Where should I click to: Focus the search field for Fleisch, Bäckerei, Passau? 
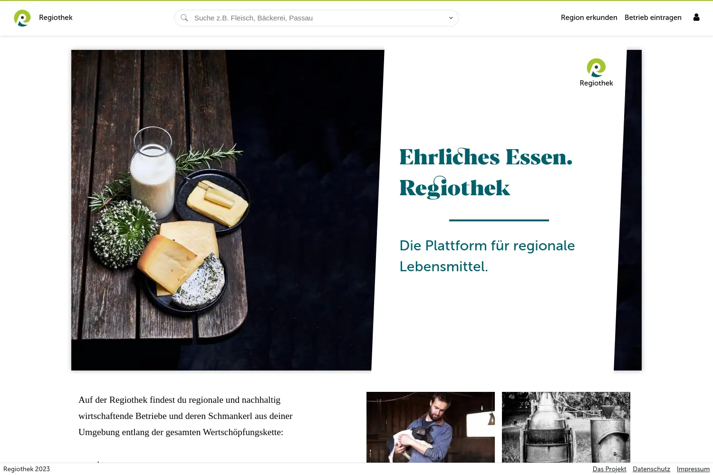pos(317,18)
